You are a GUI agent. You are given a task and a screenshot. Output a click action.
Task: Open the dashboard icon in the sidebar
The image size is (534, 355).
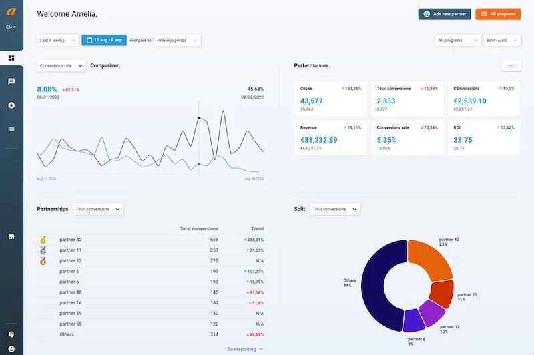(x=11, y=58)
